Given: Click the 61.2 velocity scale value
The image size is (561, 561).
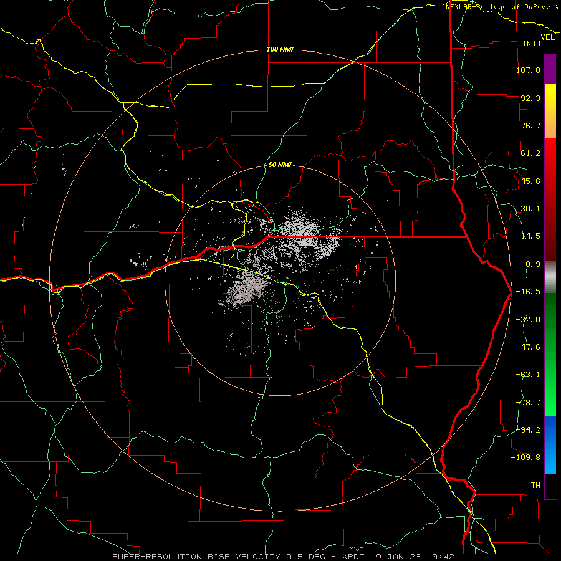Looking at the screenshot, I should [530, 153].
